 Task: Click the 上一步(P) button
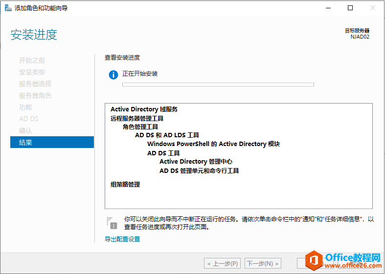point(223,264)
